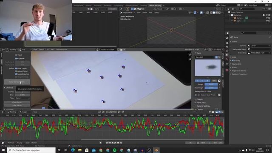Click the Clean Tracks button
Screen dimensions: 272x153
tap(17, 102)
